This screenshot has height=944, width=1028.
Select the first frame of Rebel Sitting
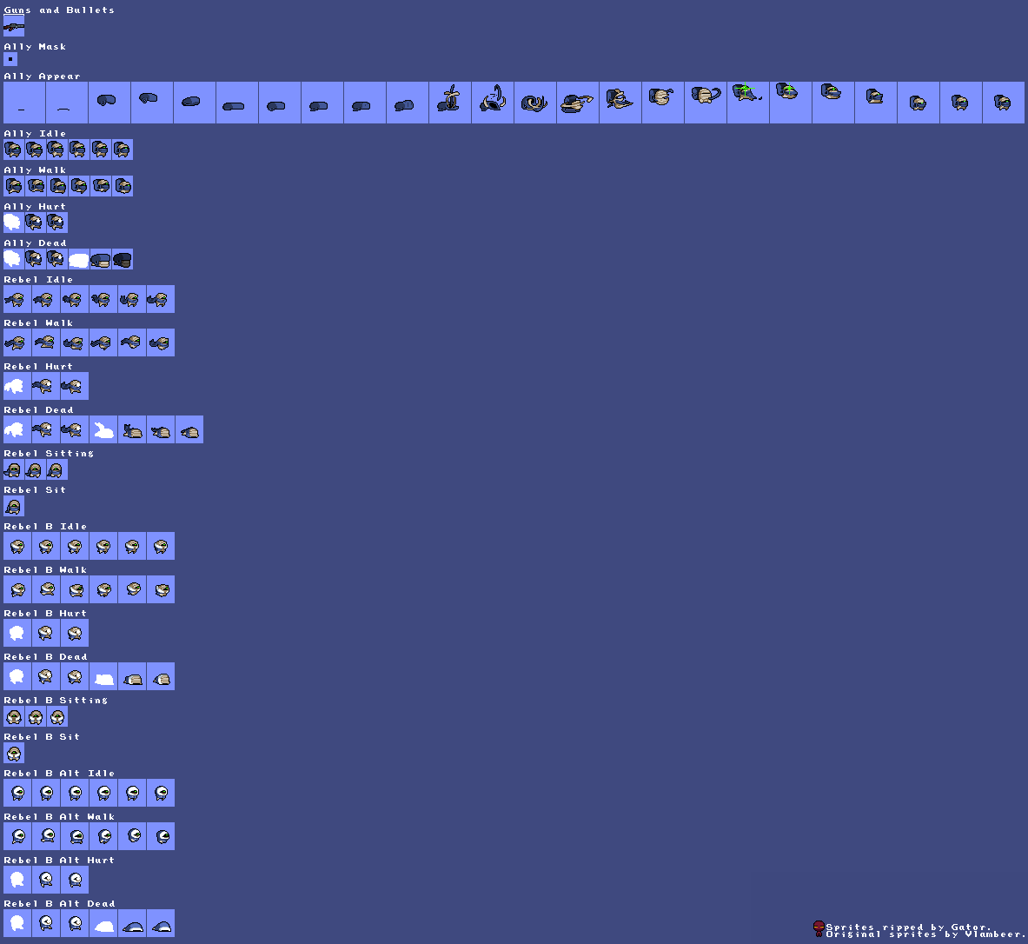tap(14, 469)
